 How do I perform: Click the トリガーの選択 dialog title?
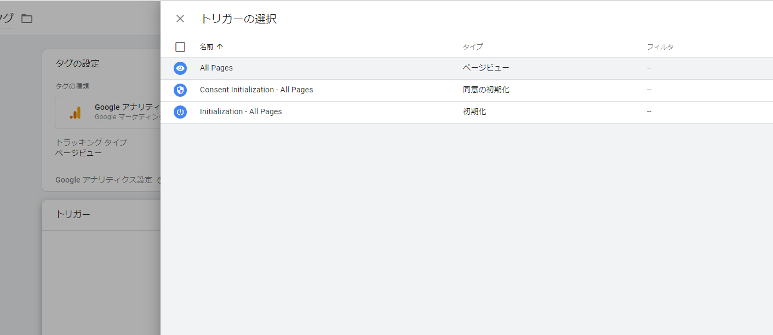[239, 19]
